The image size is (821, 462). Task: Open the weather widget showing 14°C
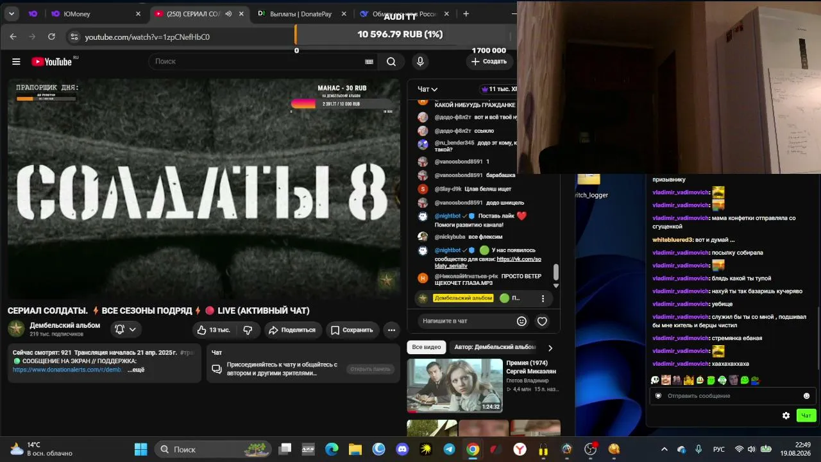pyautogui.click(x=41, y=449)
